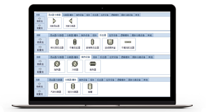Image resolution: width=206 pixels, height=112 pixels.
Task: Select the 连续搅拌釜 stirred tank icon
Action: pos(110,44)
